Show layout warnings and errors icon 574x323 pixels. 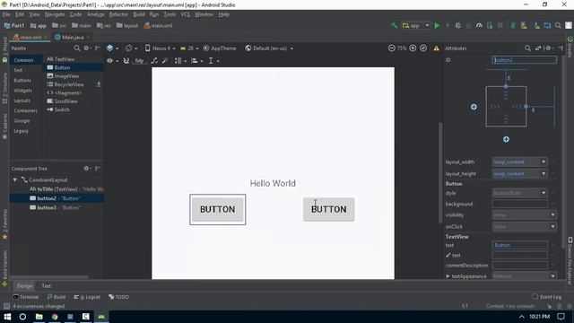[x=437, y=48]
